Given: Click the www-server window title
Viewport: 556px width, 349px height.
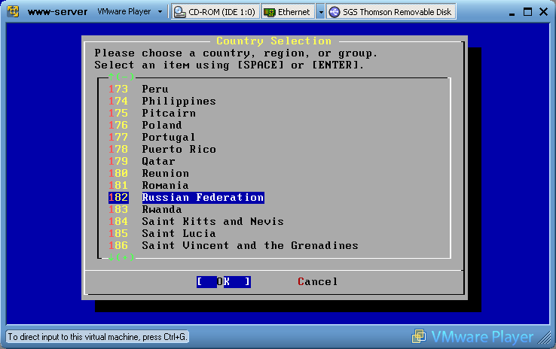Looking at the screenshot, I should [x=57, y=12].
